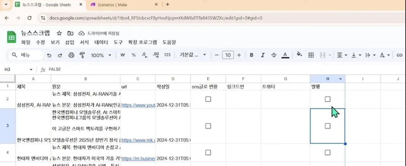Open the 확장 프로그램 menu
This screenshot has height=166, width=406.
click(x=143, y=42)
